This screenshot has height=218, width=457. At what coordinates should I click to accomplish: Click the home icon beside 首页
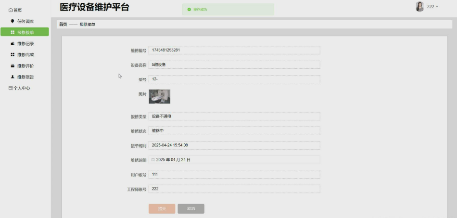(11, 10)
